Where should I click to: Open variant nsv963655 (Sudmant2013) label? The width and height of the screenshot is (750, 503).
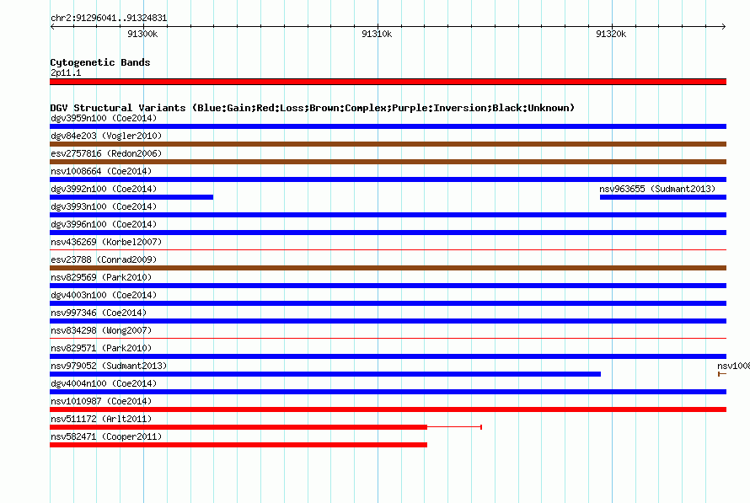click(657, 189)
